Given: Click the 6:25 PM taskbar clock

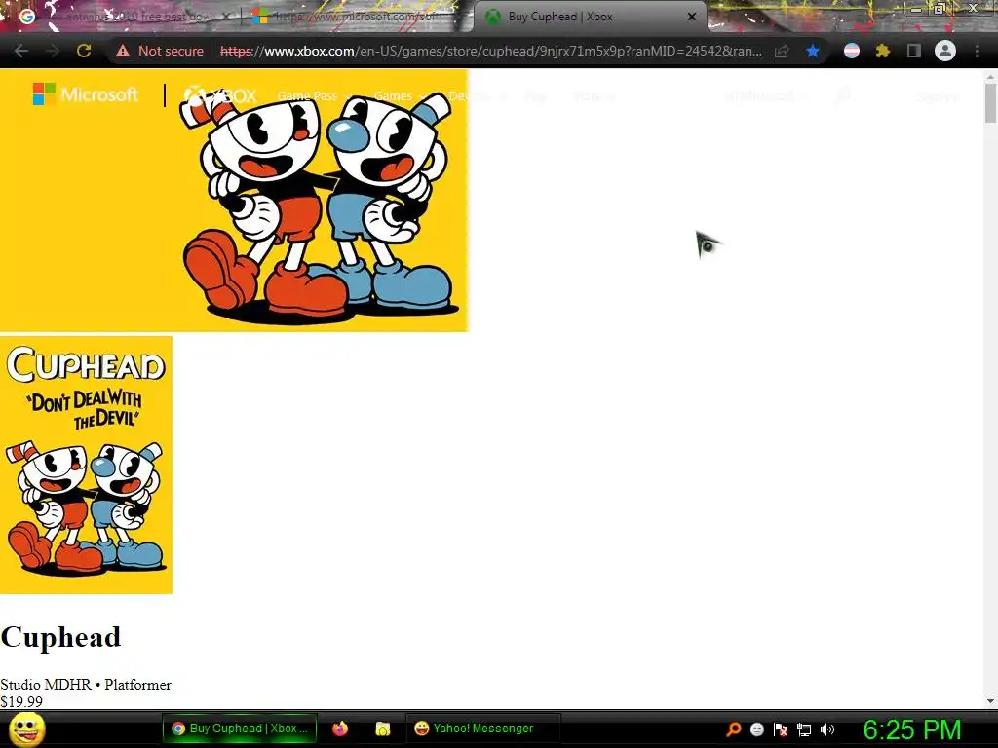Looking at the screenshot, I should coord(911,729).
